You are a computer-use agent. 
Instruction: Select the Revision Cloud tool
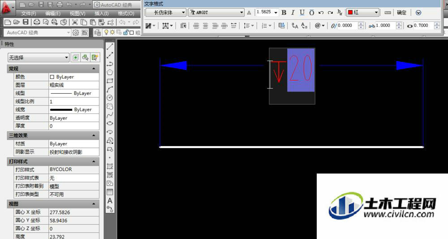coord(110,106)
